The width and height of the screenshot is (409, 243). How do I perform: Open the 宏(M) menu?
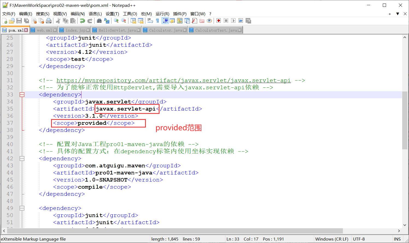point(146,14)
